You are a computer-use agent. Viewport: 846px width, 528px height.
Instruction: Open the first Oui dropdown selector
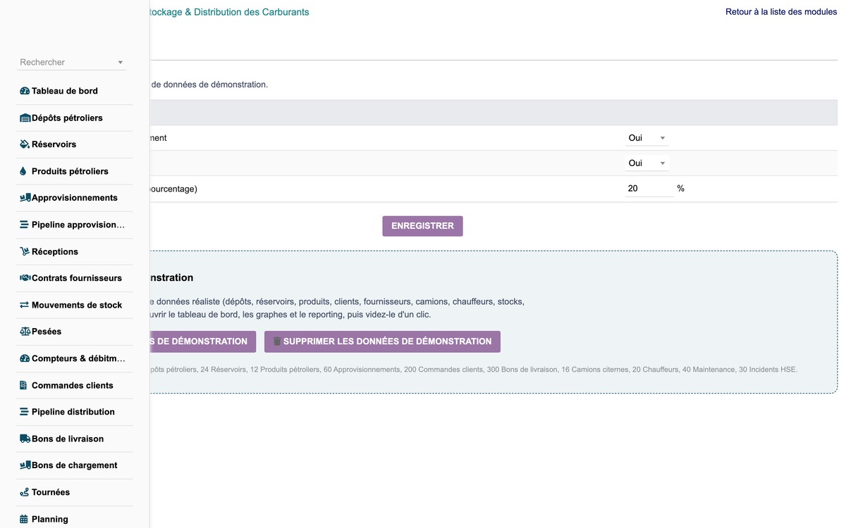[646, 138]
